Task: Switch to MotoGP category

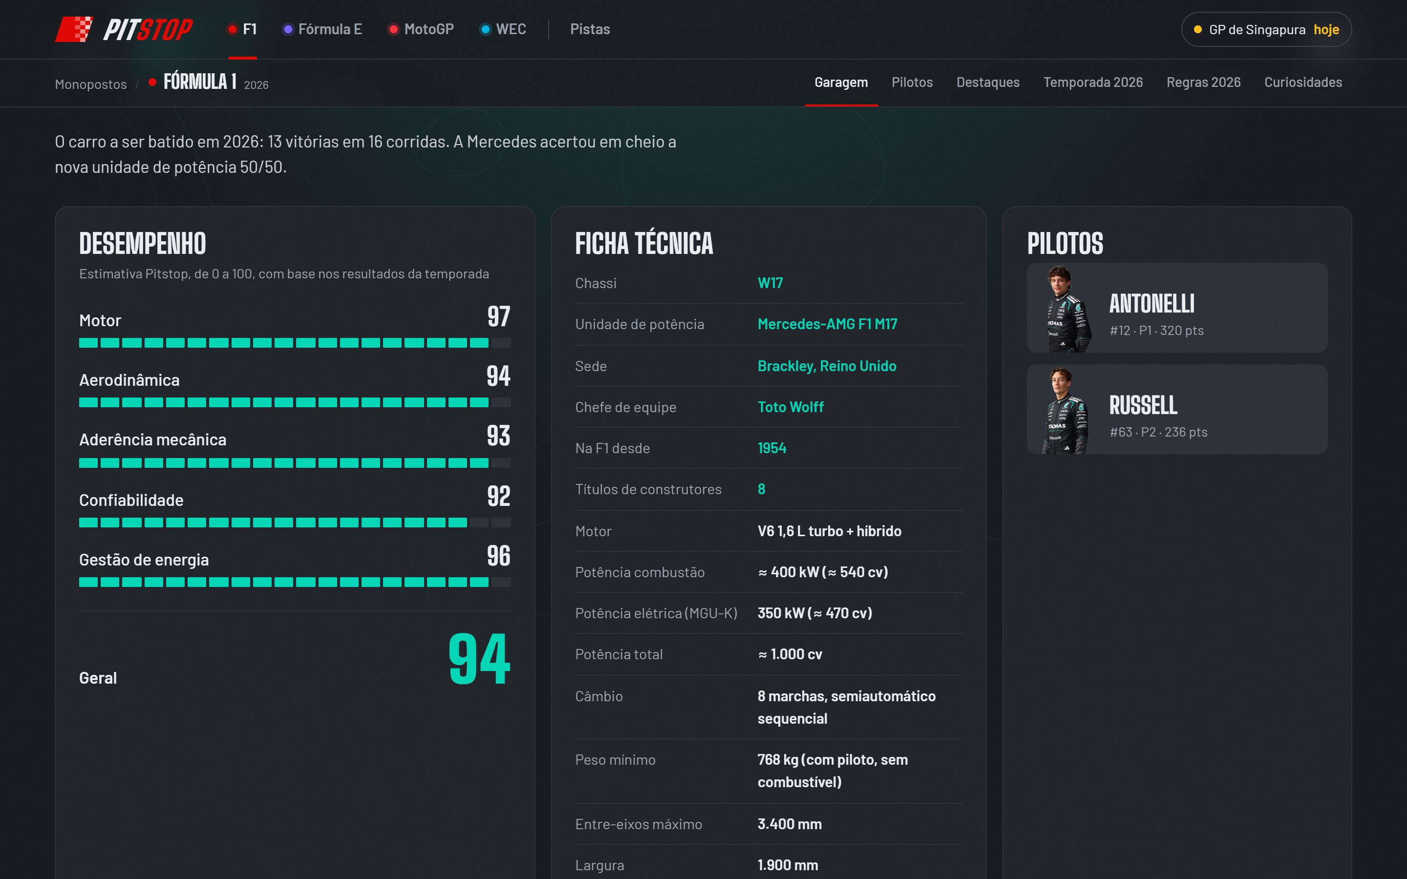Action: tap(421, 29)
